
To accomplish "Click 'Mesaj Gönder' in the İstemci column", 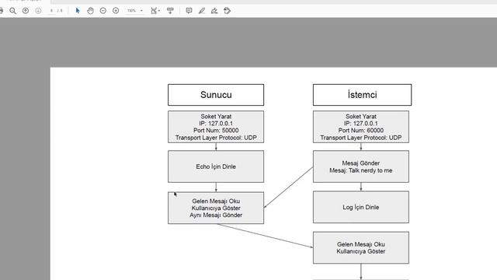I will [x=361, y=163].
